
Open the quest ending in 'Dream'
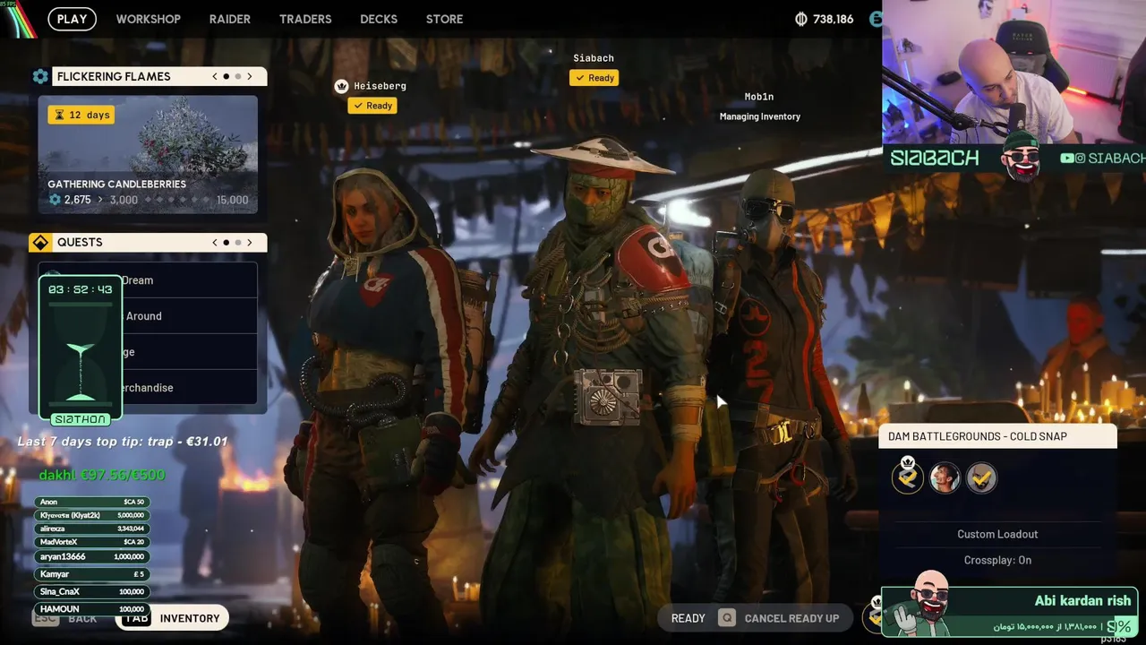click(x=148, y=280)
